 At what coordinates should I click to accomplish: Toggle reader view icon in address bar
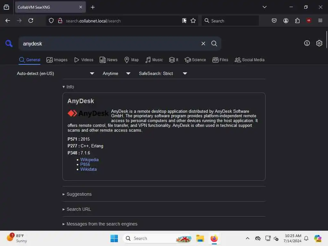tap(184, 20)
